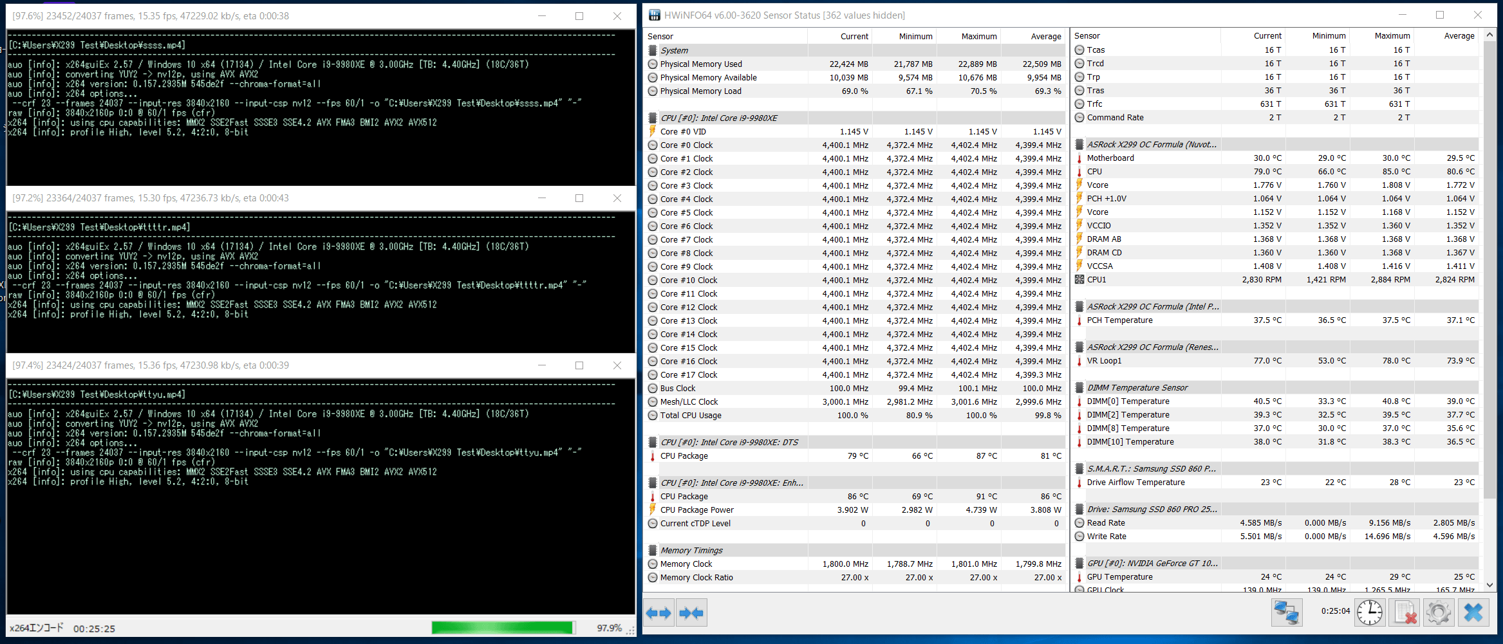Minimize the ttyu.mp4 encoder console window
The image size is (1503, 644).
point(542,365)
